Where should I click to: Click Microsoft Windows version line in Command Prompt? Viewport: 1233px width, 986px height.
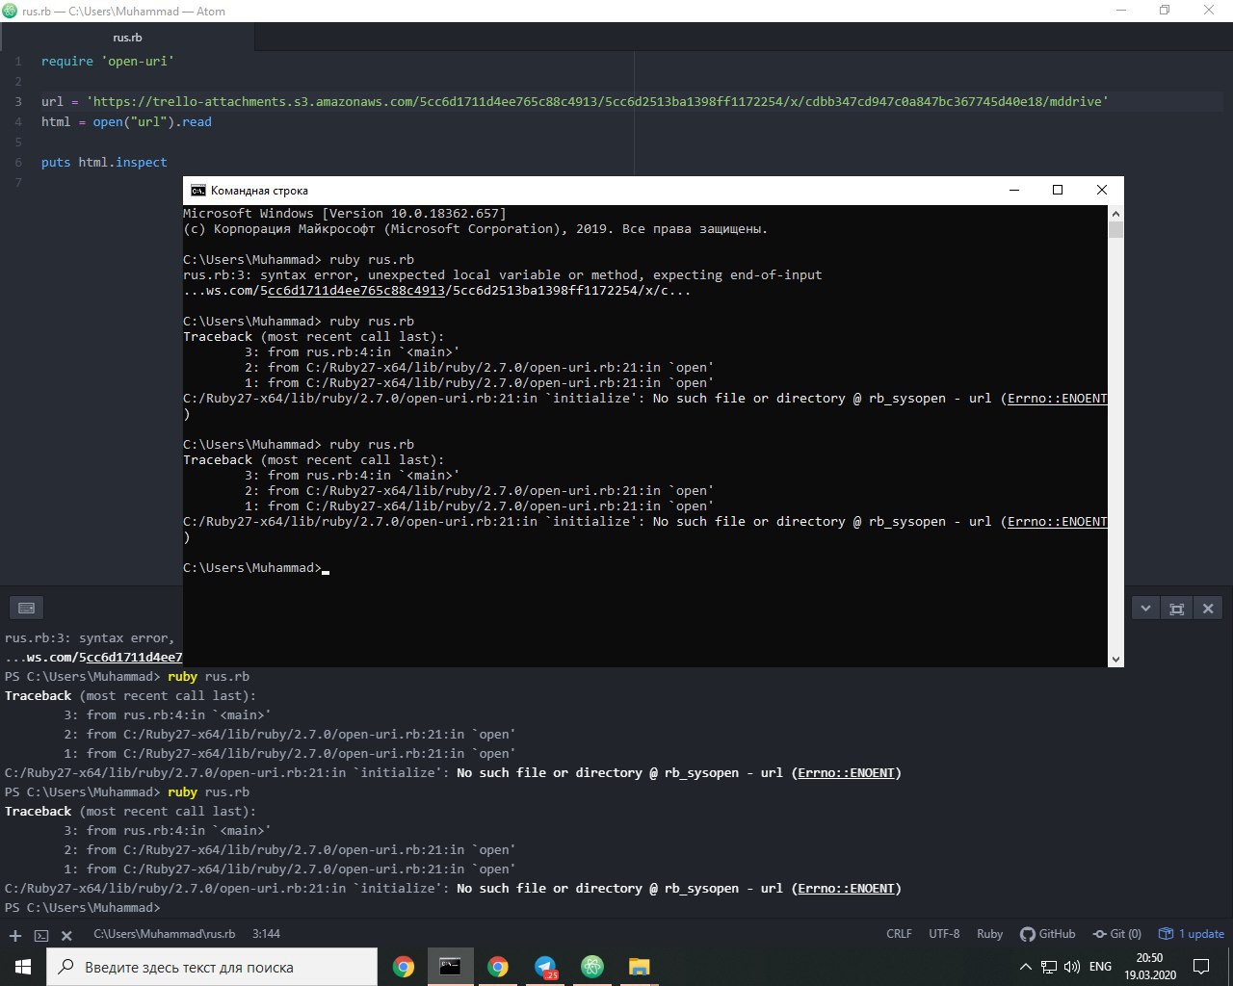344,214
